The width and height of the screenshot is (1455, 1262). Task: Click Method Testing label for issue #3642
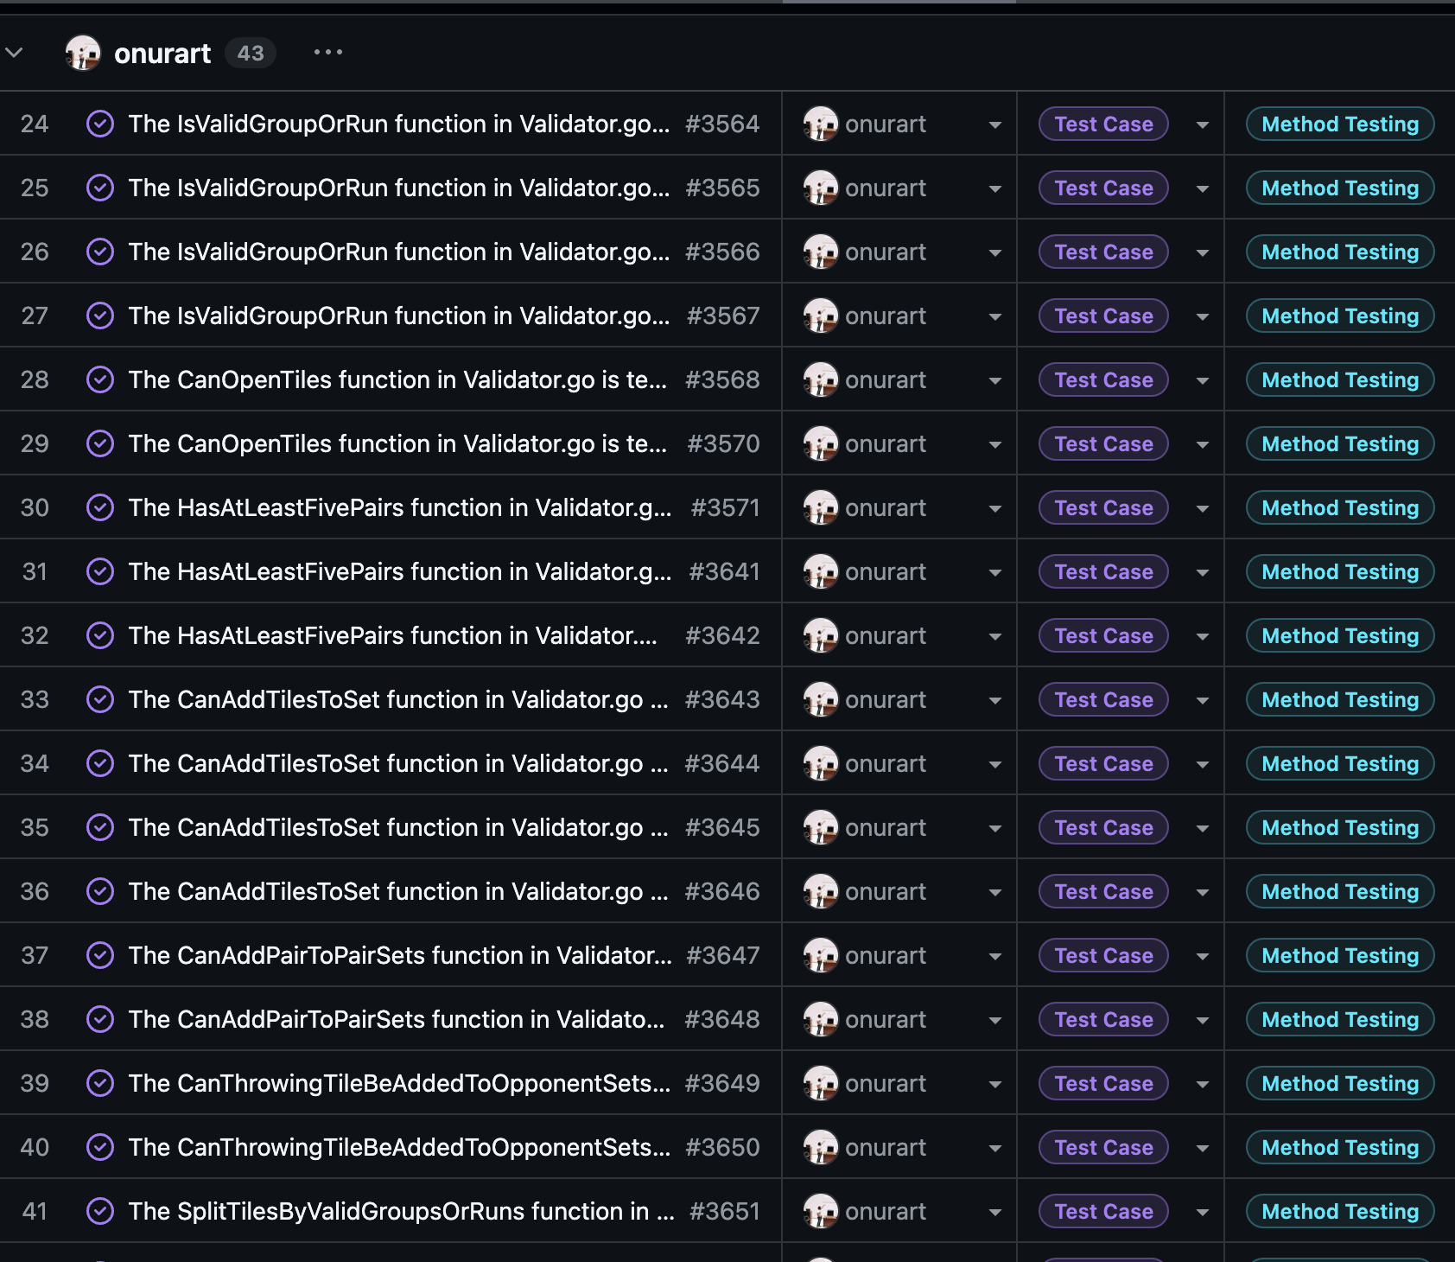click(1339, 636)
